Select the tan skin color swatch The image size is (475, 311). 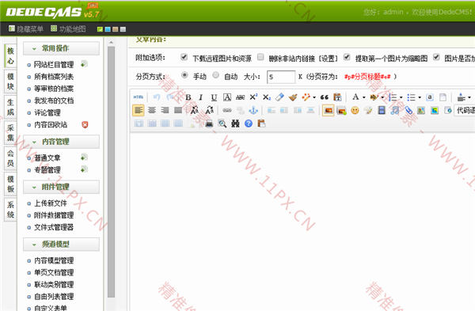click(x=115, y=29)
